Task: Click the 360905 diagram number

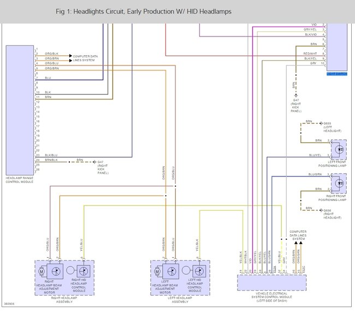Action: tap(9, 304)
